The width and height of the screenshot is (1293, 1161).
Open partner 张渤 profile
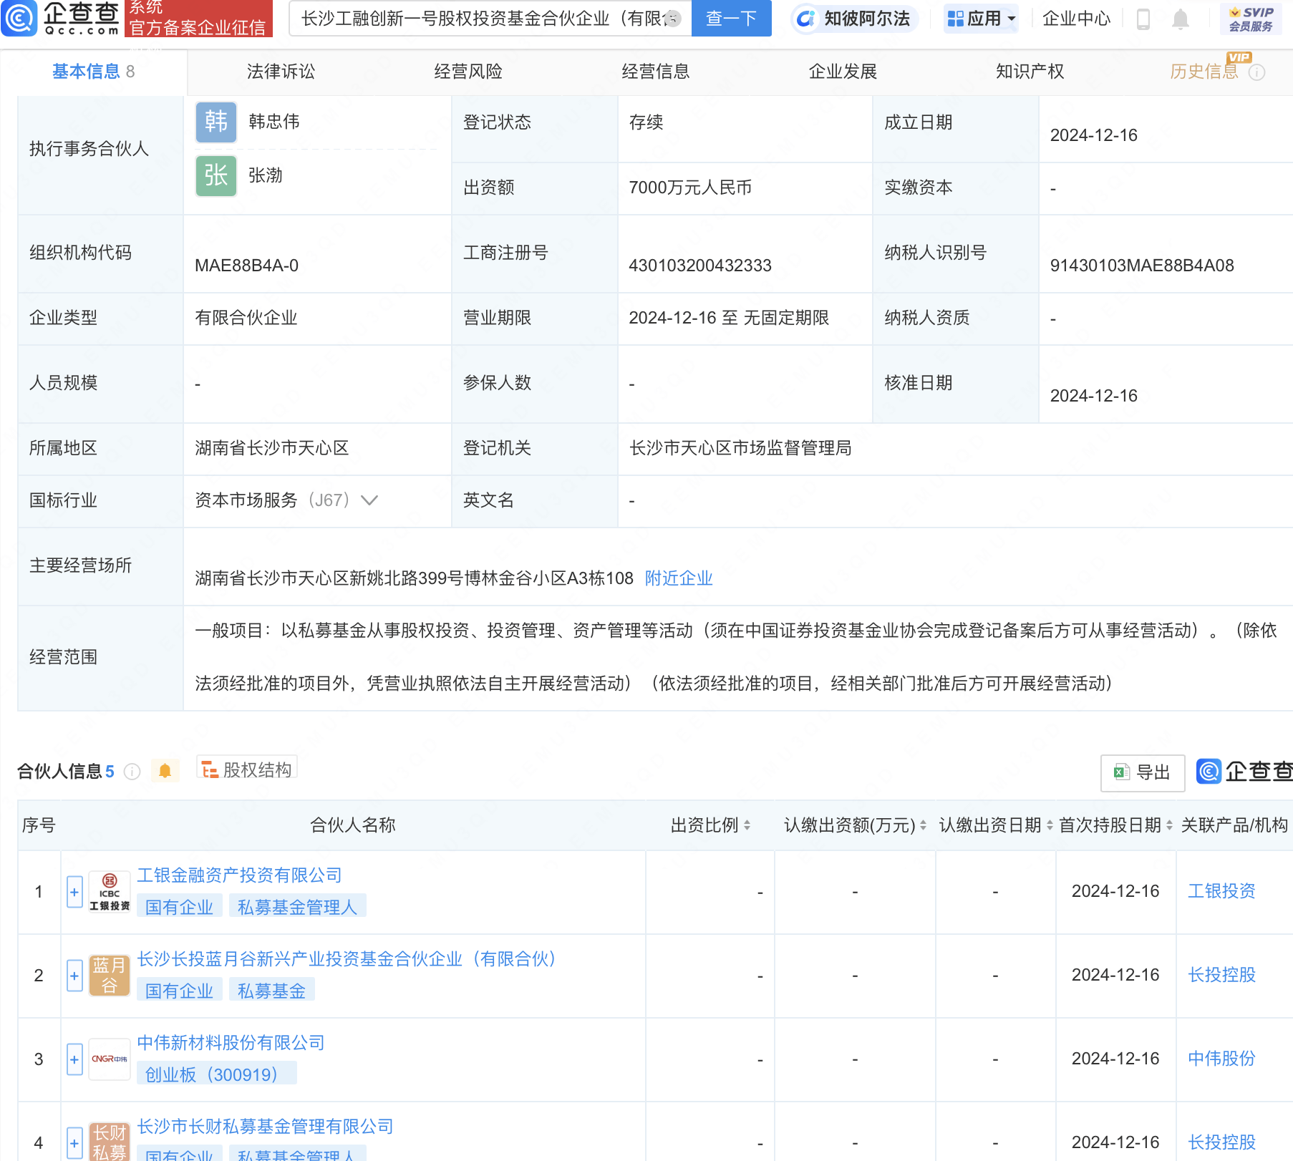(266, 175)
